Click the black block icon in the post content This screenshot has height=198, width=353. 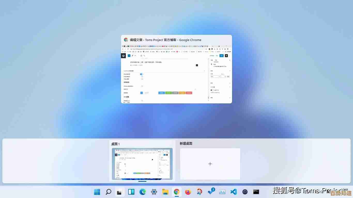(197, 65)
